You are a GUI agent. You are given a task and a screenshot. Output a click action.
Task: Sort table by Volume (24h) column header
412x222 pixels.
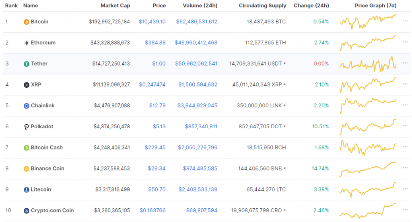(x=200, y=6)
